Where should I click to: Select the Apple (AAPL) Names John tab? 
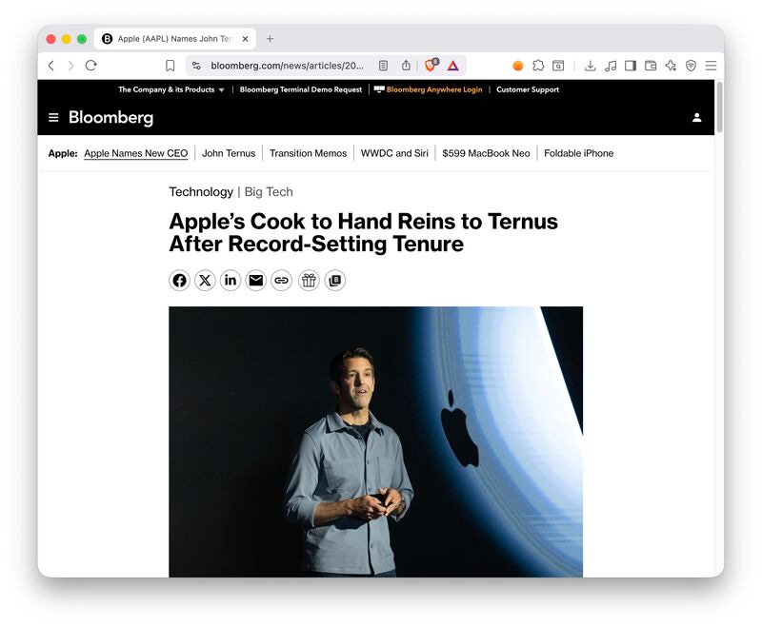point(175,39)
